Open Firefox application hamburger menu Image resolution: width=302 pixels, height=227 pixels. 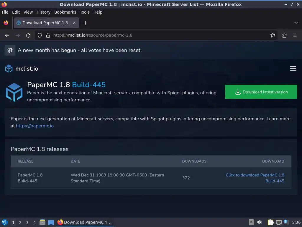coord(295,35)
